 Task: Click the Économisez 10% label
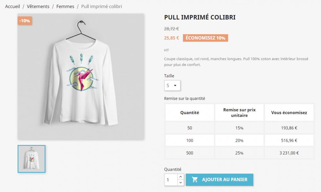[205, 38]
